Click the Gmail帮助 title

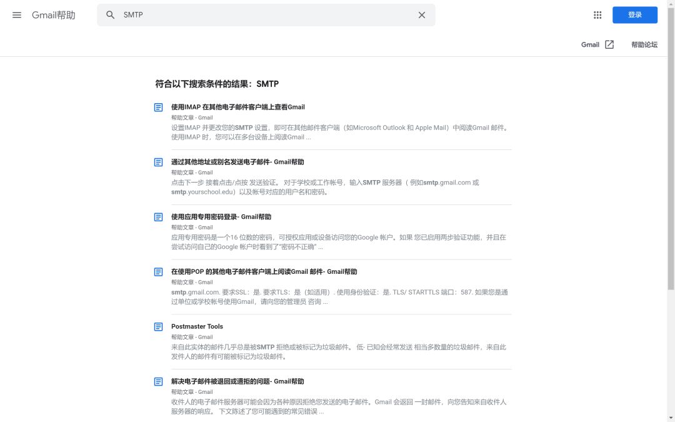(54, 15)
